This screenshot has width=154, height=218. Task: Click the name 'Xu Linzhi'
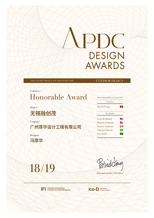pyautogui.click(x=102, y=134)
